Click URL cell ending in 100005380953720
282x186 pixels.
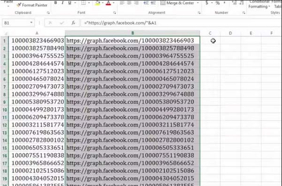point(132,102)
